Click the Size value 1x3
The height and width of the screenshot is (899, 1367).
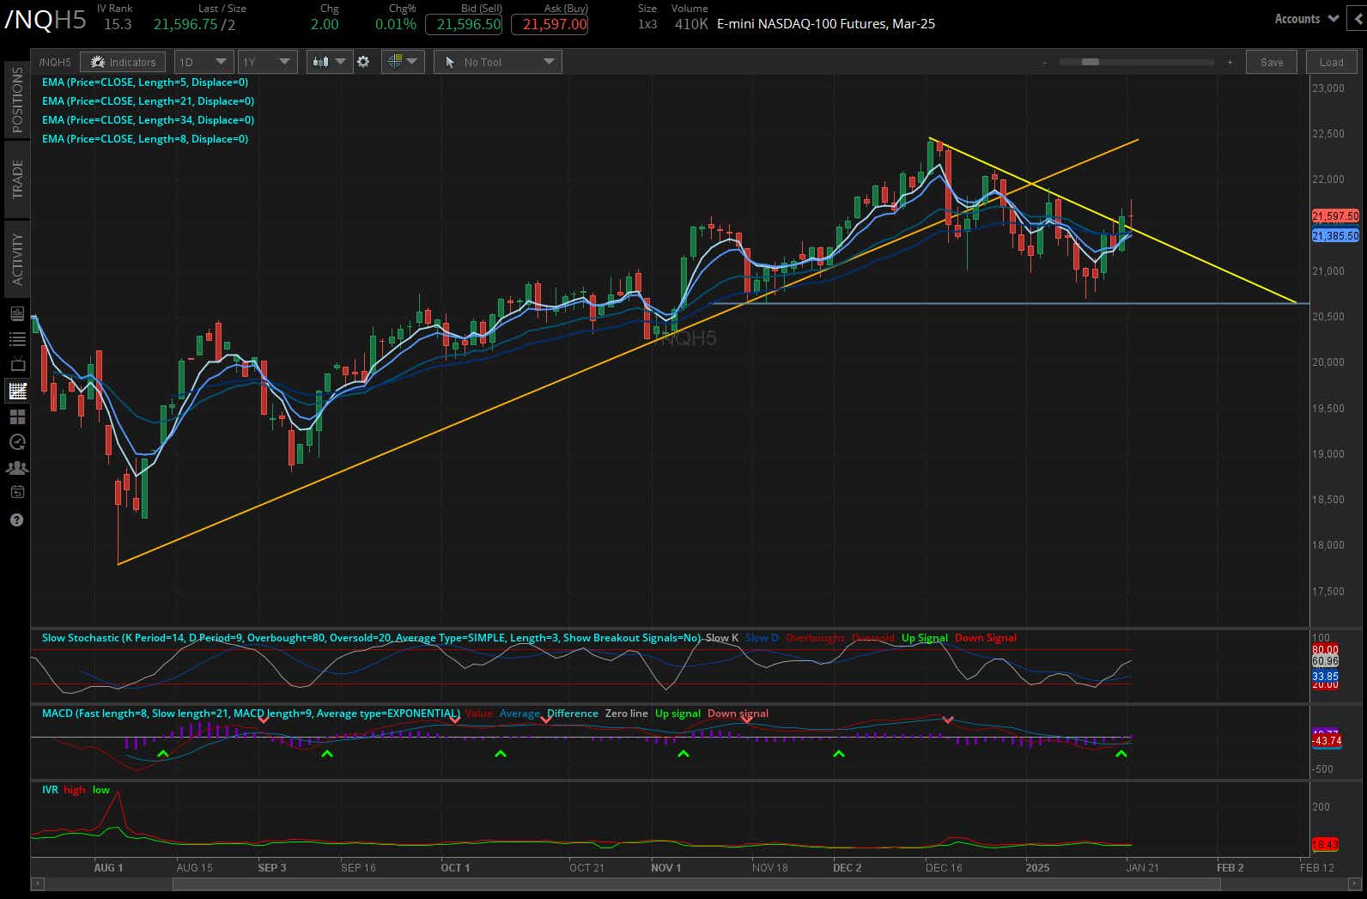pos(647,24)
